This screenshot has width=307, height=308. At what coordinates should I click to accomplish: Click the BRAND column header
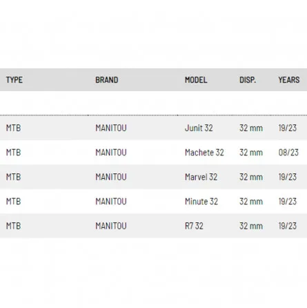(x=107, y=80)
